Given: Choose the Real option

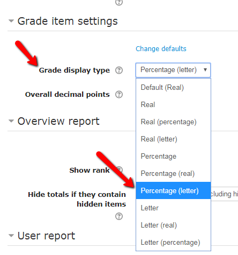Looking at the screenshot, I should pos(173,104).
